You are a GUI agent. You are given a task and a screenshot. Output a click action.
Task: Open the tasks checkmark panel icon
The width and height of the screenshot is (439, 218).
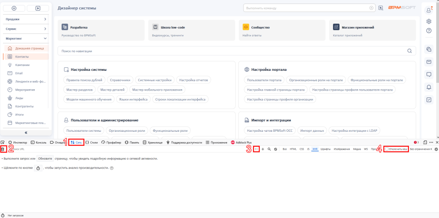click(x=429, y=100)
